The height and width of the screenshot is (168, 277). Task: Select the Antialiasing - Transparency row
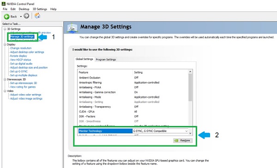pos(133,107)
